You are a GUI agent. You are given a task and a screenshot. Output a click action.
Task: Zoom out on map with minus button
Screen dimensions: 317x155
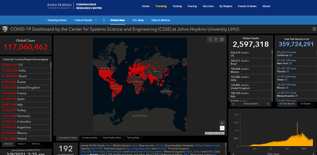[222, 128]
